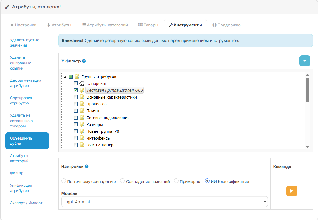Click the home icon next to парсинг

[x=82, y=84]
